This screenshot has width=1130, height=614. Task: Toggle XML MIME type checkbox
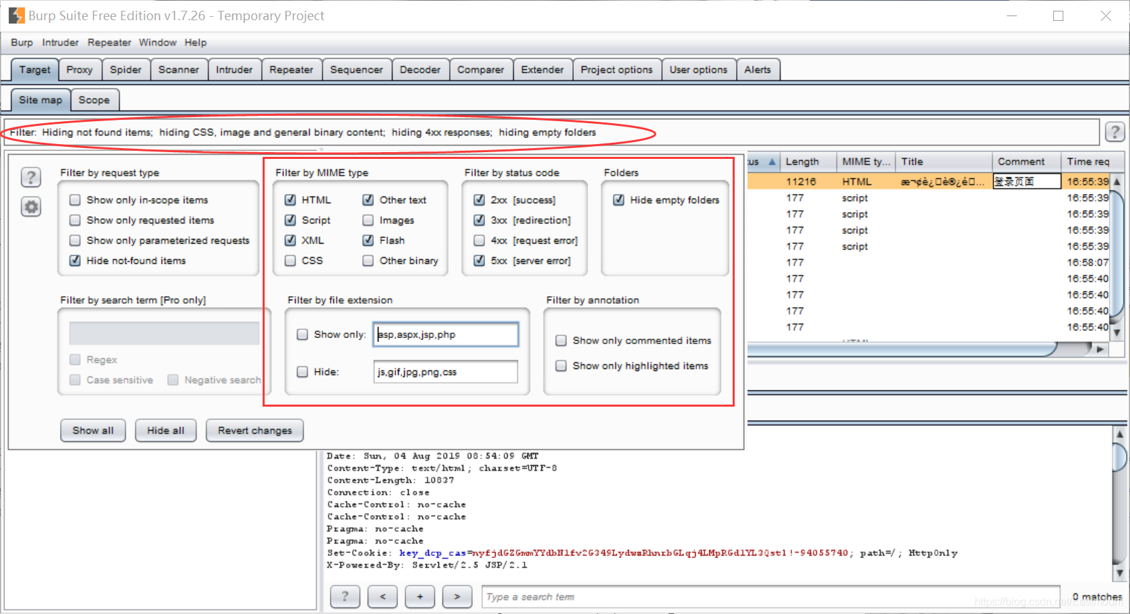click(290, 240)
